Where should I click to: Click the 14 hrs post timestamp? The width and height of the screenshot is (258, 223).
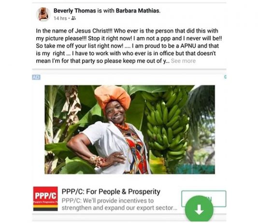[x=60, y=18]
